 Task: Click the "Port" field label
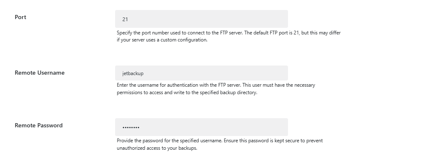[20, 17]
